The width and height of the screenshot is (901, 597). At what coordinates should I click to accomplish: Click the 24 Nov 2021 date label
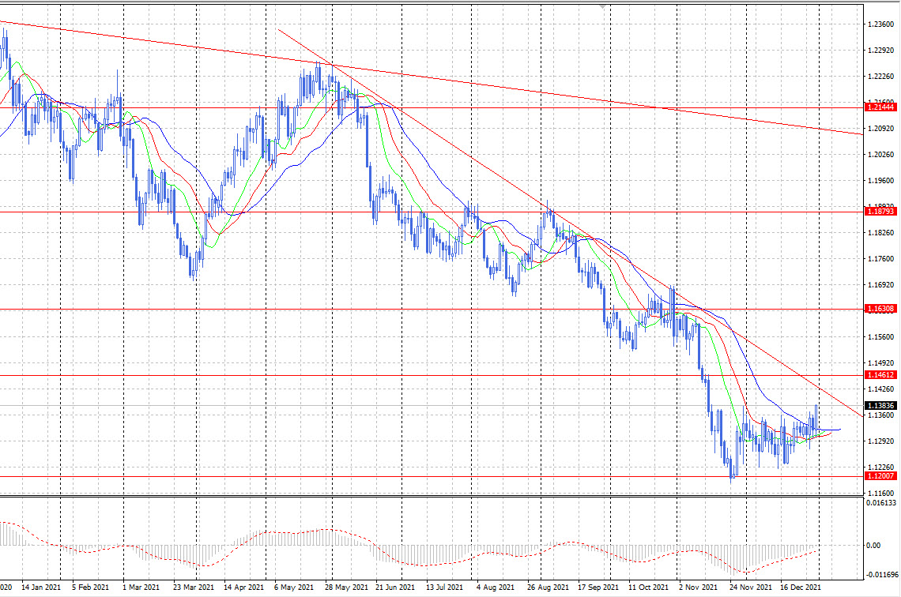click(x=750, y=588)
